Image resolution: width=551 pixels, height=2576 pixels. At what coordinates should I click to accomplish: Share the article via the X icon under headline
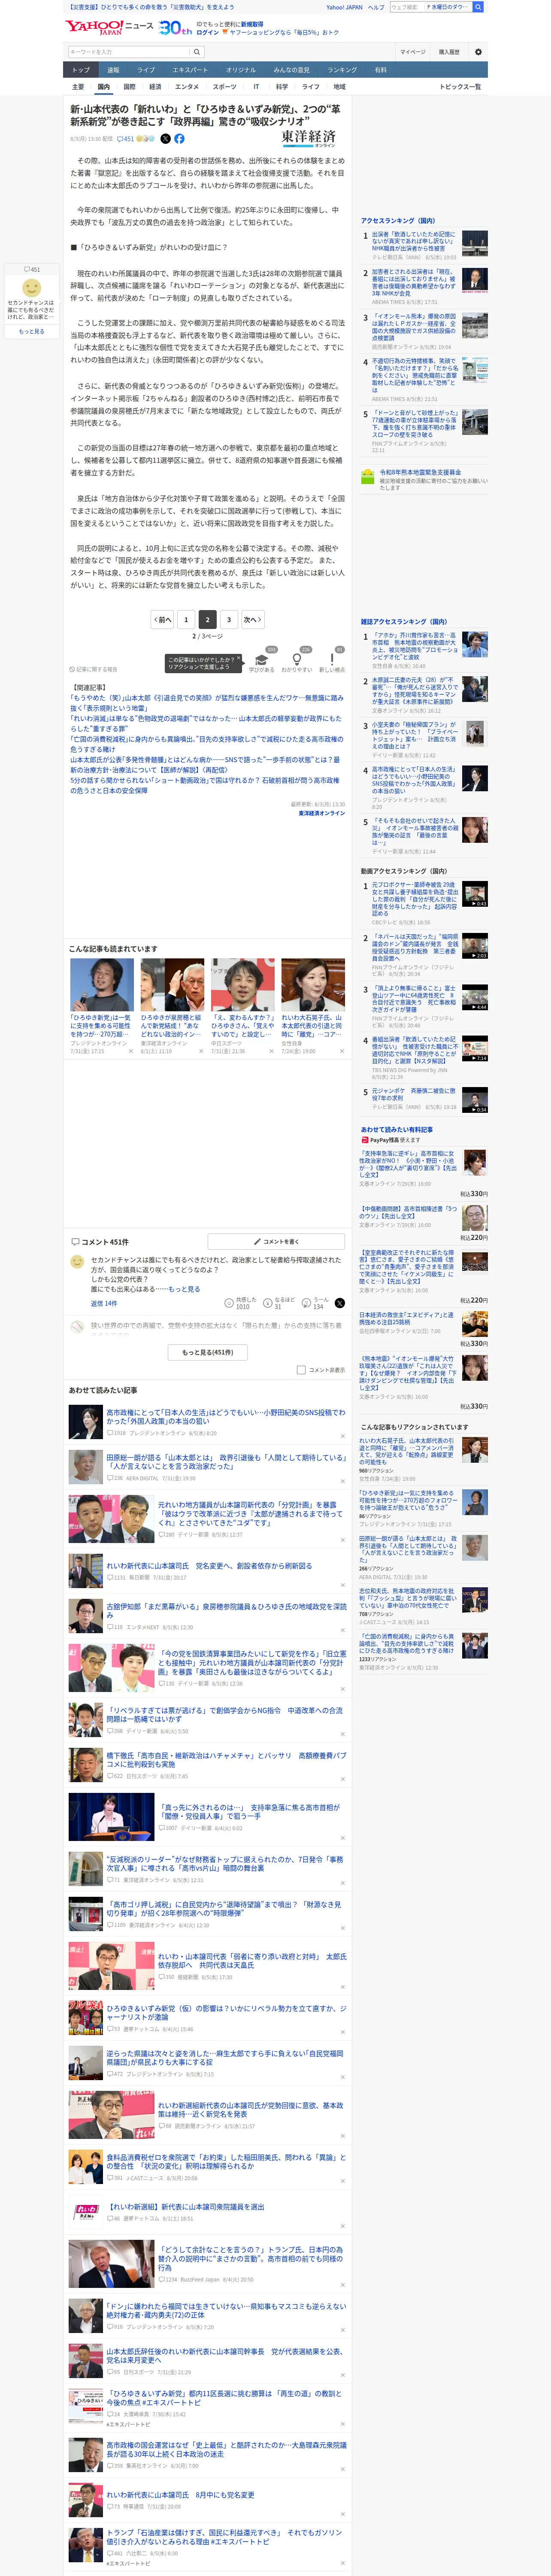(166, 139)
